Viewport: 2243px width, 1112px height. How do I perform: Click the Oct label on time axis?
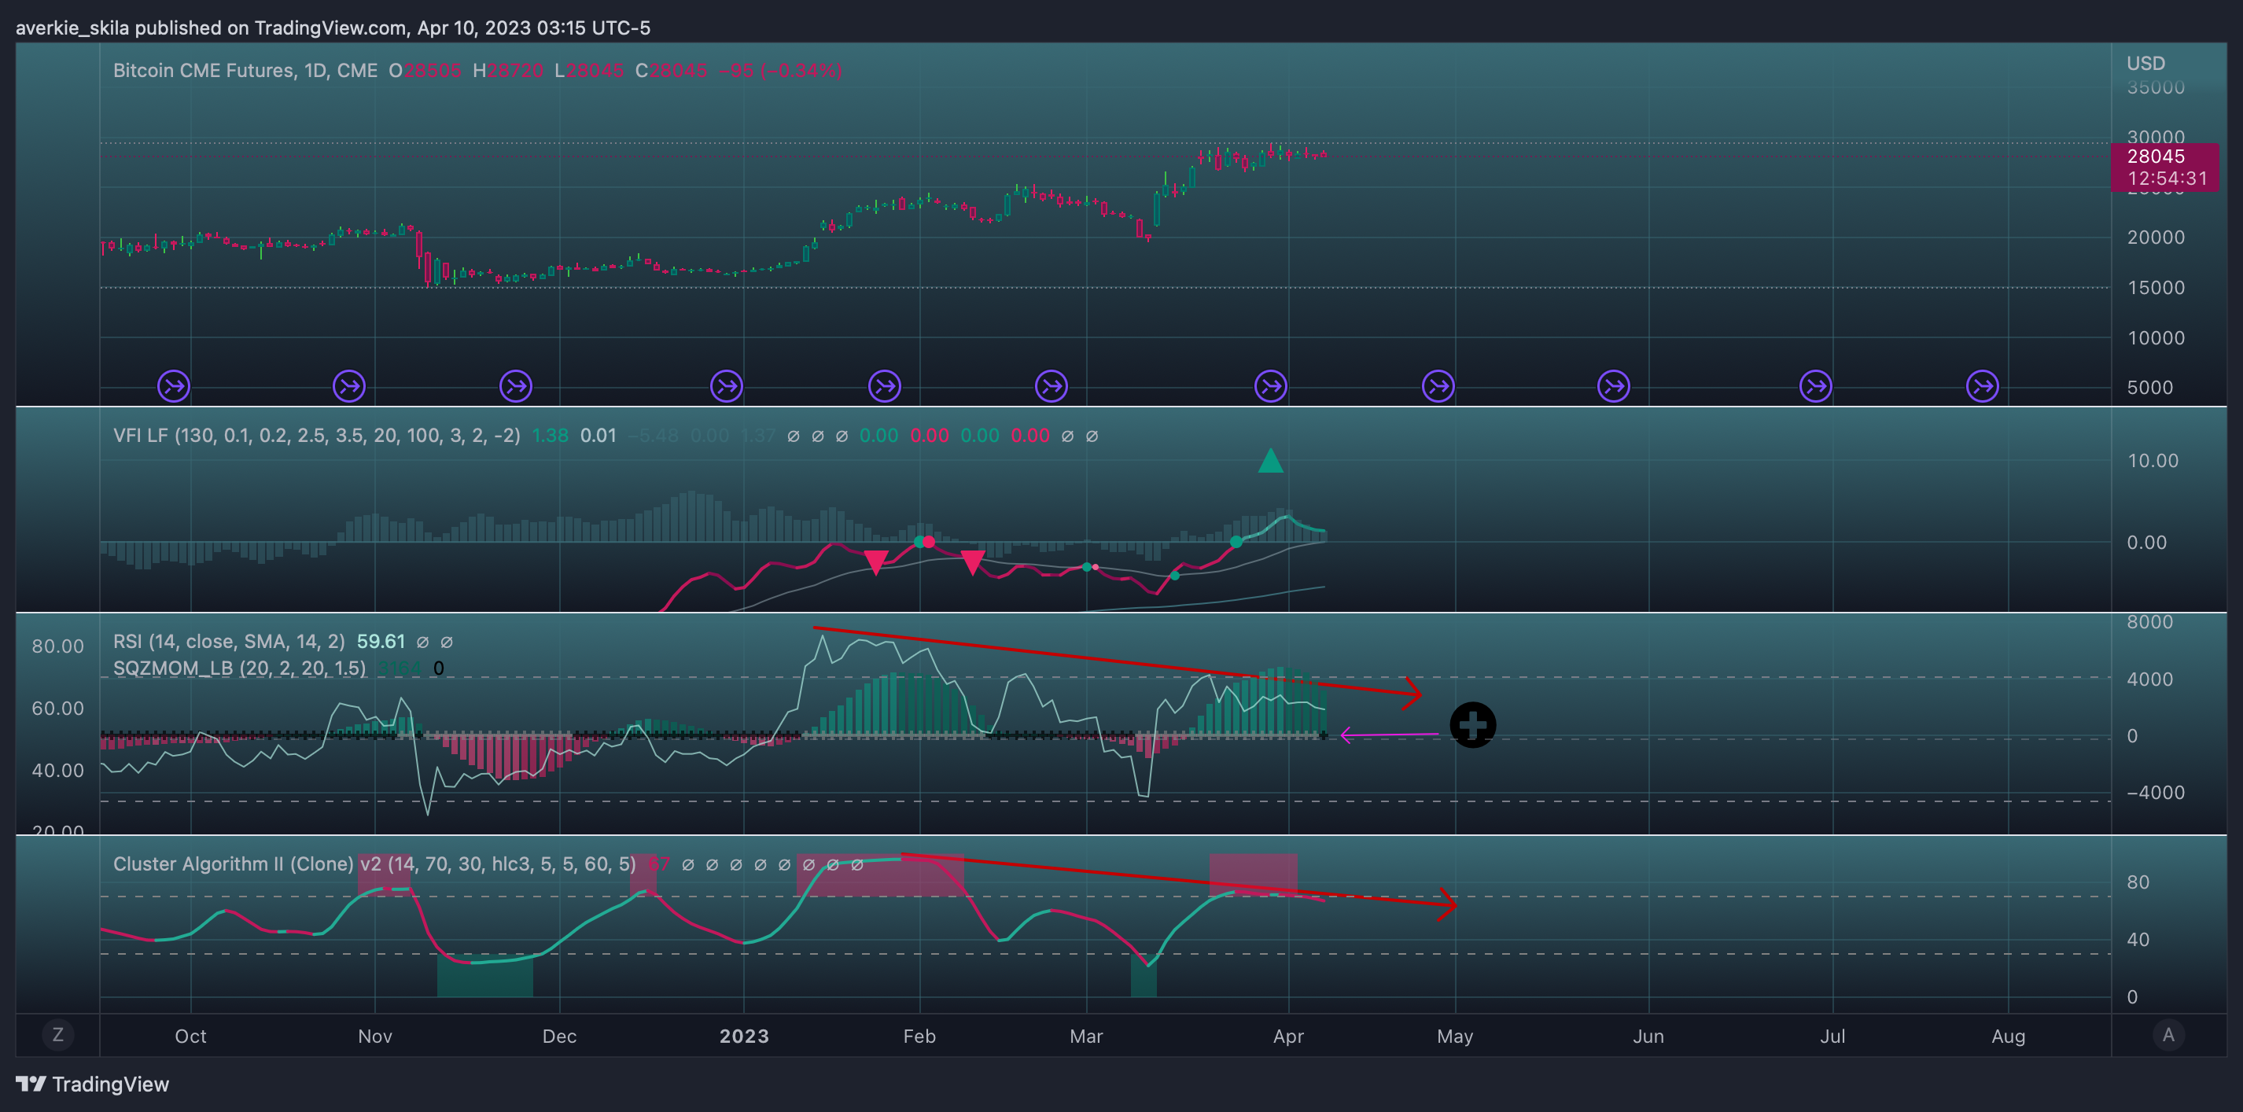click(190, 1037)
